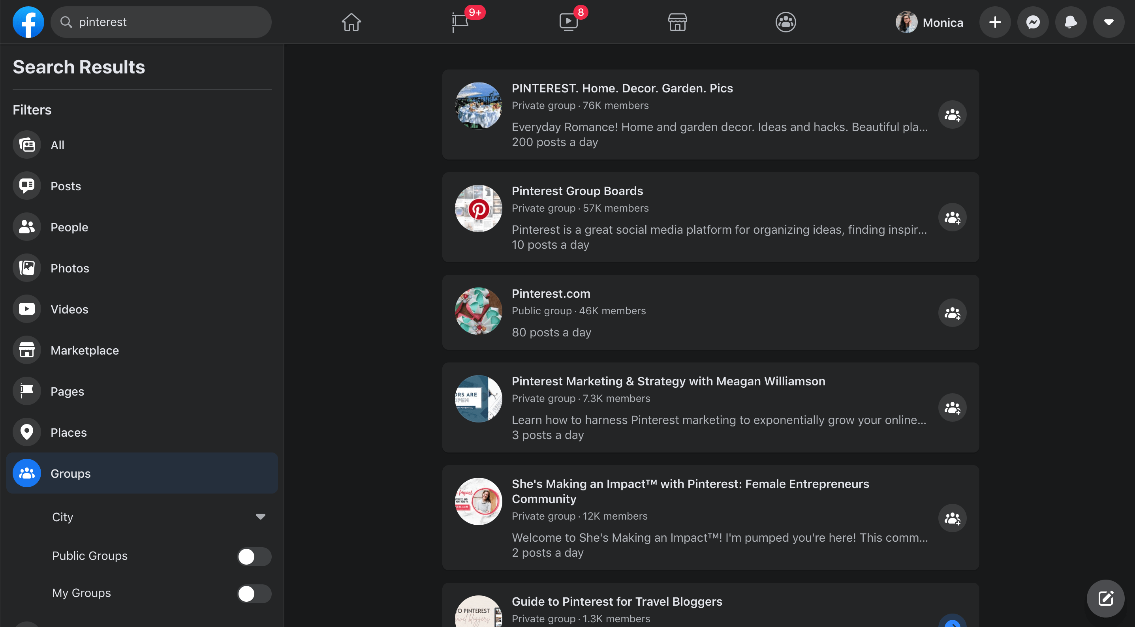The height and width of the screenshot is (627, 1135).
Task: Click the Pages filter icon in sidebar
Action: click(x=27, y=391)
